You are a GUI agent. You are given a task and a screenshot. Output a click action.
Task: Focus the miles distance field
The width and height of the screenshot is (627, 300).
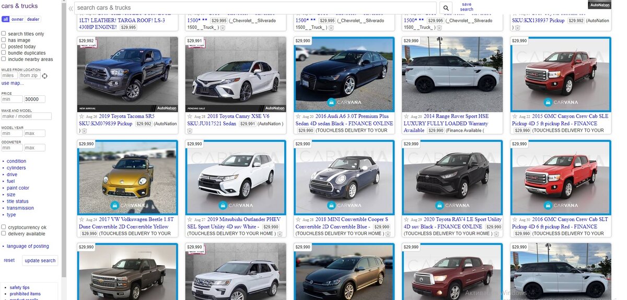9,76
